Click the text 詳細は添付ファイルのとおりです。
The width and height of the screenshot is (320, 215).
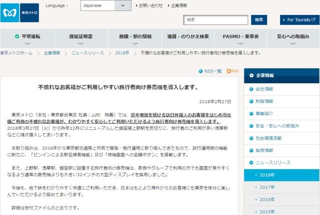45,208
